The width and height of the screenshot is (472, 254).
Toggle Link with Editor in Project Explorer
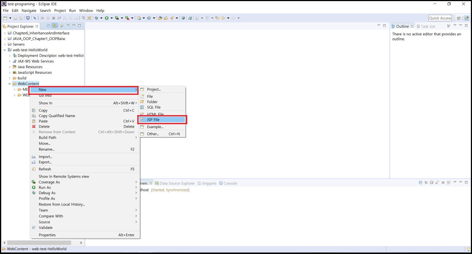point(54,26)
